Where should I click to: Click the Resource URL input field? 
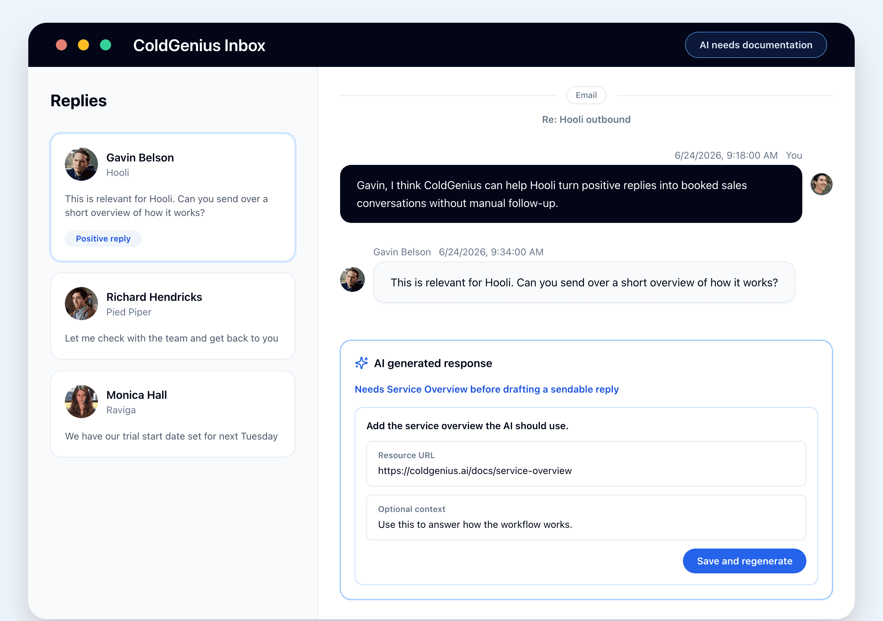click(x=586, y=464)
